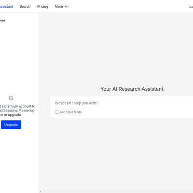The image size is (193, 193).
Task: Open the Pricing page
Action: click(42, 7)
